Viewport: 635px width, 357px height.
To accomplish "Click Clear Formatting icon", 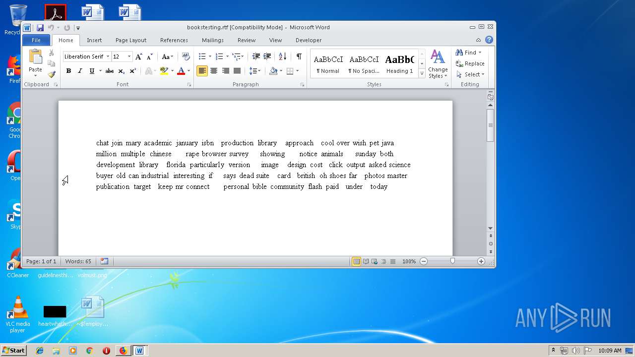I will (186, 57).
